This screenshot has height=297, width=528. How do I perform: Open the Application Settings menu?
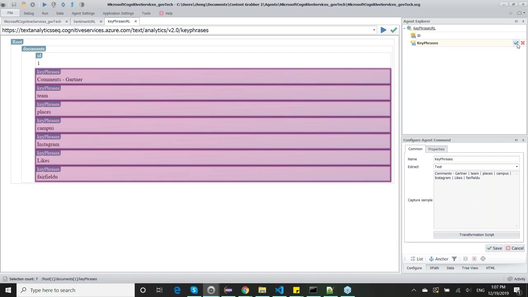click(x=118, y=13)
